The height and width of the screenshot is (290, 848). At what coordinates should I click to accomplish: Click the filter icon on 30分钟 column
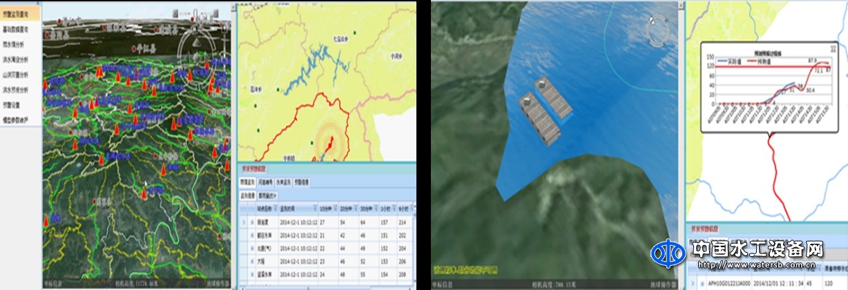tap(377, 209)
